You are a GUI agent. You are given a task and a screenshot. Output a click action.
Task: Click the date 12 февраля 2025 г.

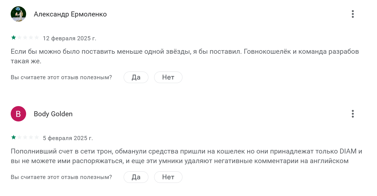coord(70,38)
